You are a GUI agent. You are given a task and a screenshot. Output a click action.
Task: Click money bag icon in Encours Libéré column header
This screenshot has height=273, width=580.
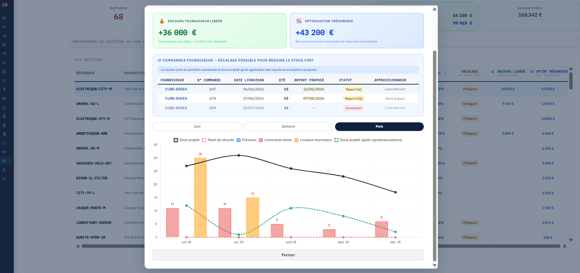493,72
